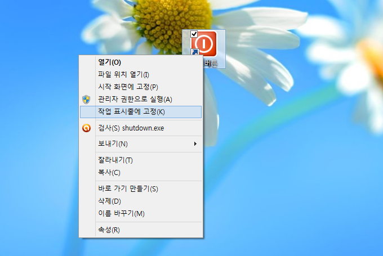Select 복사(C) to copy shortcut
The image size is (383, 256).
point(141,173)
